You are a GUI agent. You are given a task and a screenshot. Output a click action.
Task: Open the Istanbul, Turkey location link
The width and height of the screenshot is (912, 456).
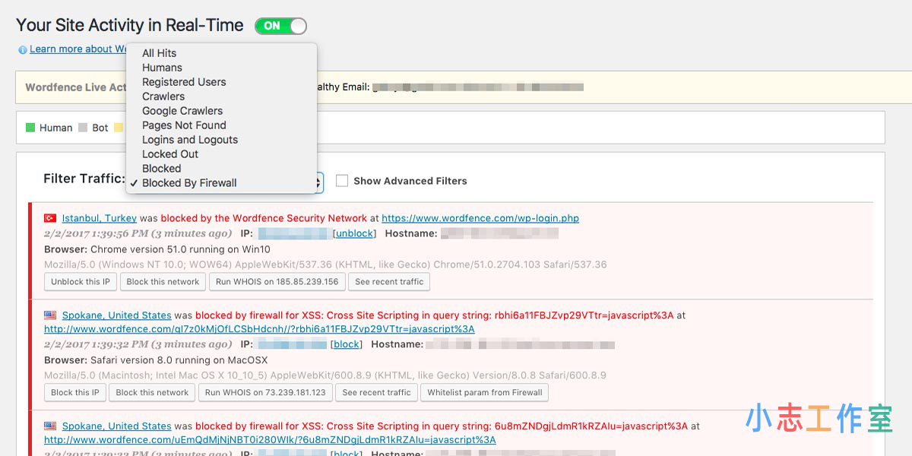pos(99,218)
